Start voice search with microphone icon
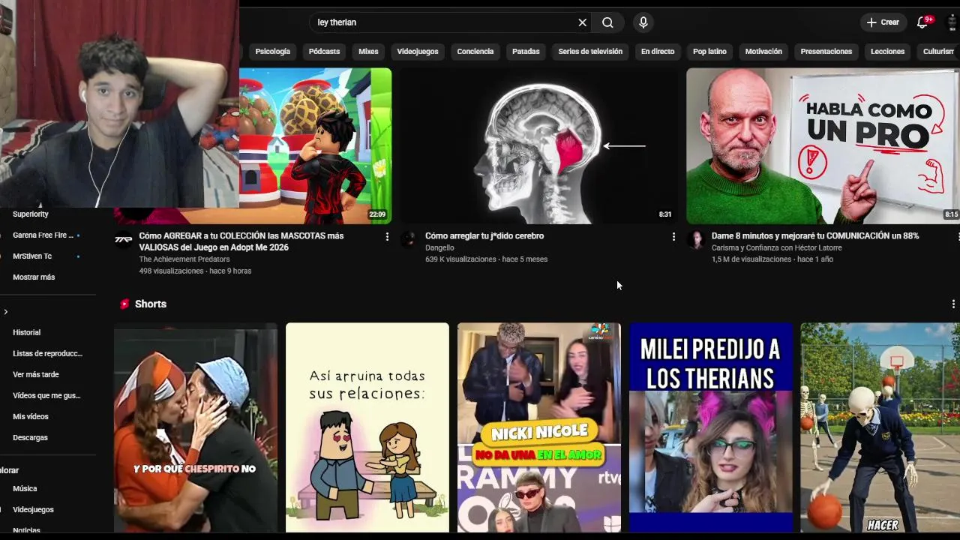This screenshot has height=540, width=960. tap(643, 22)
